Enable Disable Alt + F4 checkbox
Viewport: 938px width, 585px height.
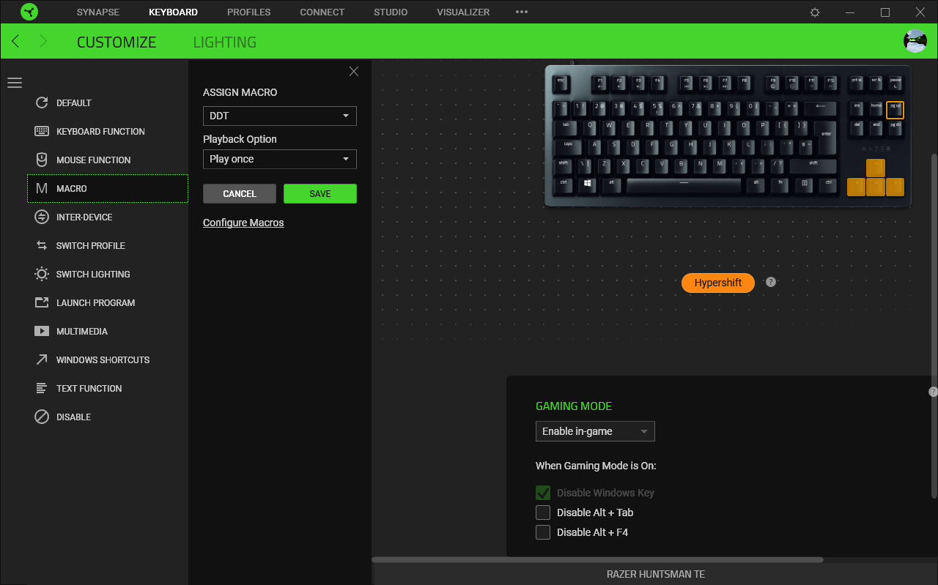[543, 532]
